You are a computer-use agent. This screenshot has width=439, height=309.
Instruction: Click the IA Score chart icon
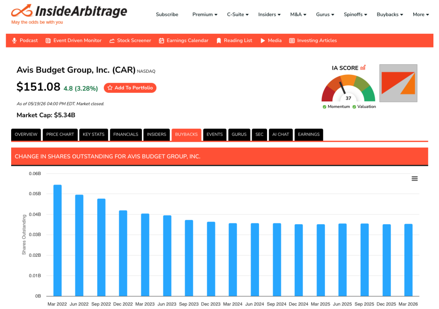coord(363,67)
